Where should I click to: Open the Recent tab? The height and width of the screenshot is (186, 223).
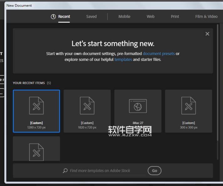click(64, 17)
